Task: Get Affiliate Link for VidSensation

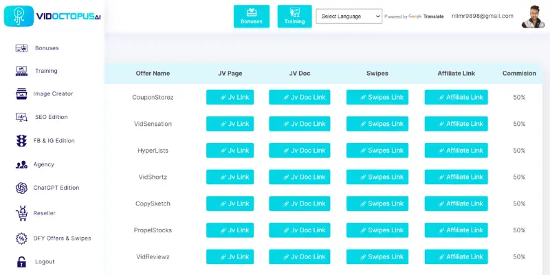Action: [x=456, y=124]
